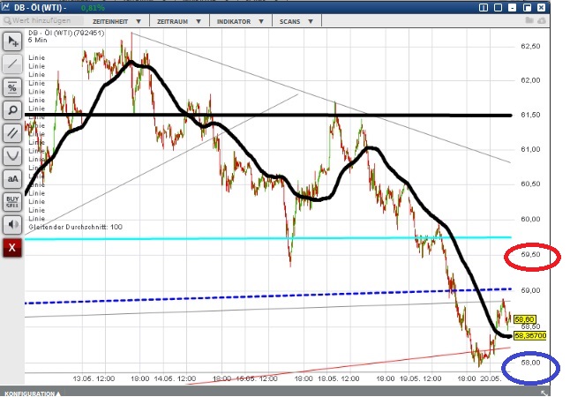Image resolution: width=570 pixels, height=397 pixels.
Task: Select the curve arc drawing tool
Action: click(12, 156)
